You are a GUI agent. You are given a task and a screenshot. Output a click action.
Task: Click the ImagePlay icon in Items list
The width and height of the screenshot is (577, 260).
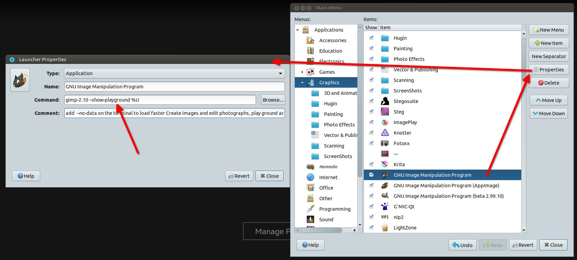tap(385, 122)
